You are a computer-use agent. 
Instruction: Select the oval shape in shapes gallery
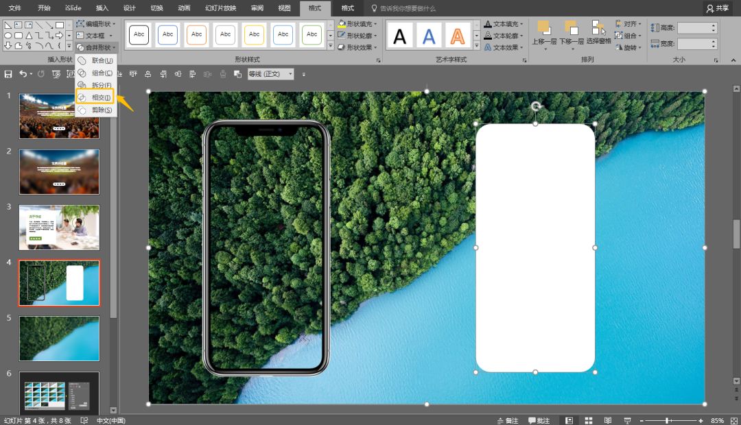[8, 36]
